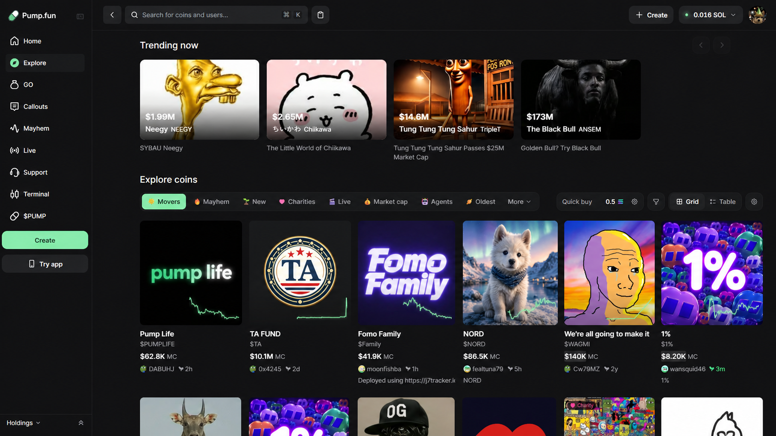
Task: Select the Movers tab
Action: pos(164,202)
